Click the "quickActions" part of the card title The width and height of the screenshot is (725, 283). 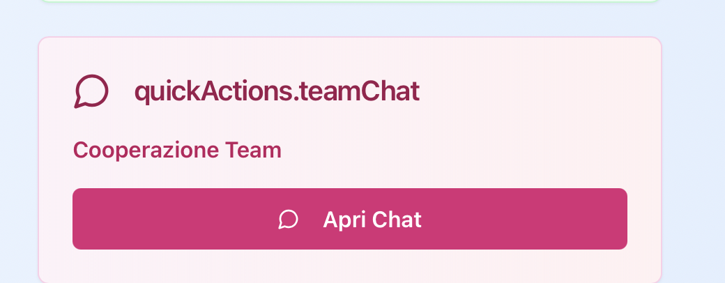(212, 91)
